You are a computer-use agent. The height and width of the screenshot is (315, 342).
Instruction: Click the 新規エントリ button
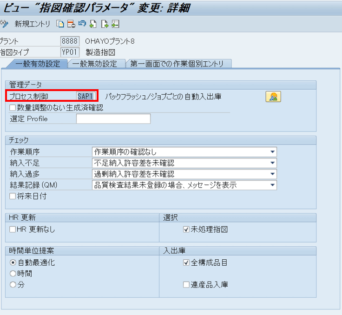32,23
